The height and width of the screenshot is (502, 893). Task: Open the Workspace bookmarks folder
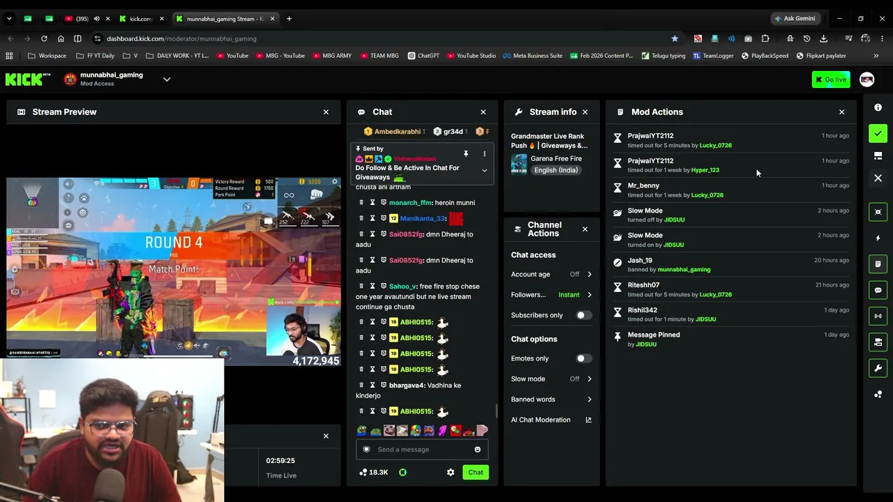coord(47,56)
